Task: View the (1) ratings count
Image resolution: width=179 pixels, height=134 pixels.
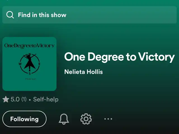Action: [x=24, y=99]
